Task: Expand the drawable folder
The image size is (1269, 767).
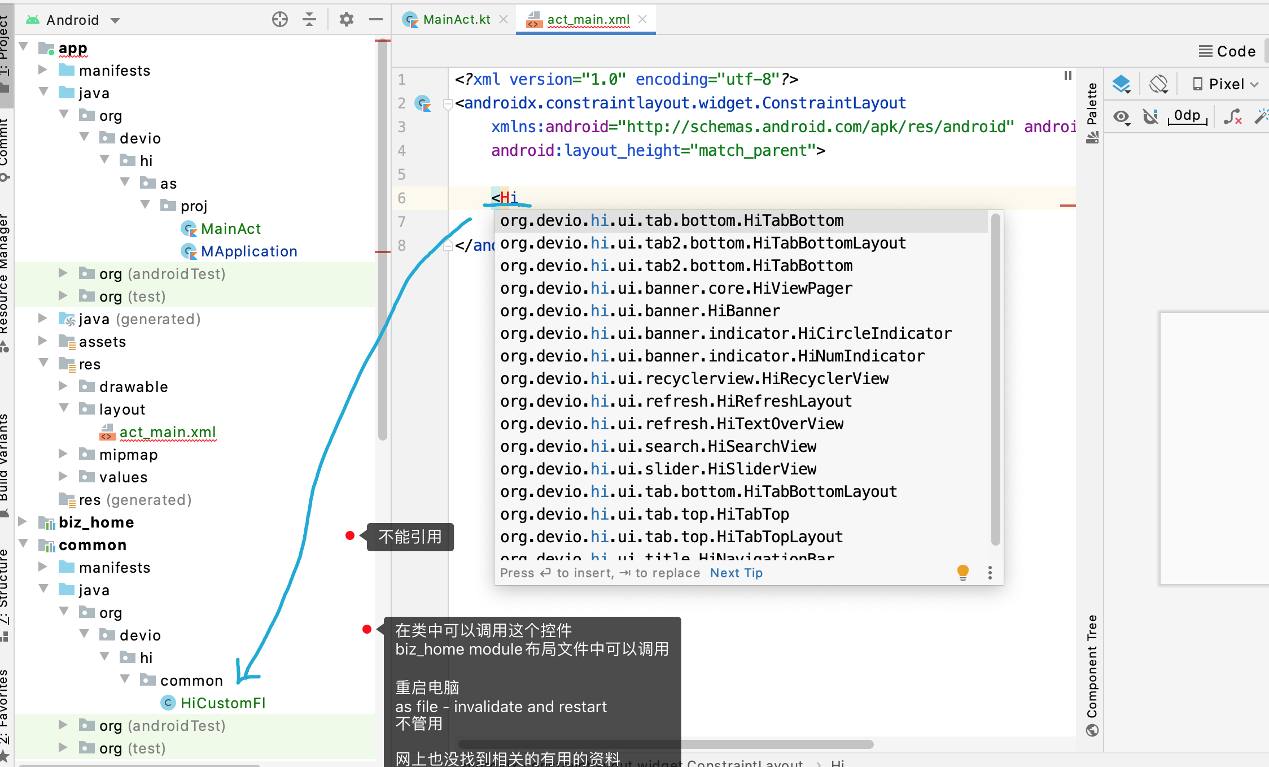Action: coord(63,386)
